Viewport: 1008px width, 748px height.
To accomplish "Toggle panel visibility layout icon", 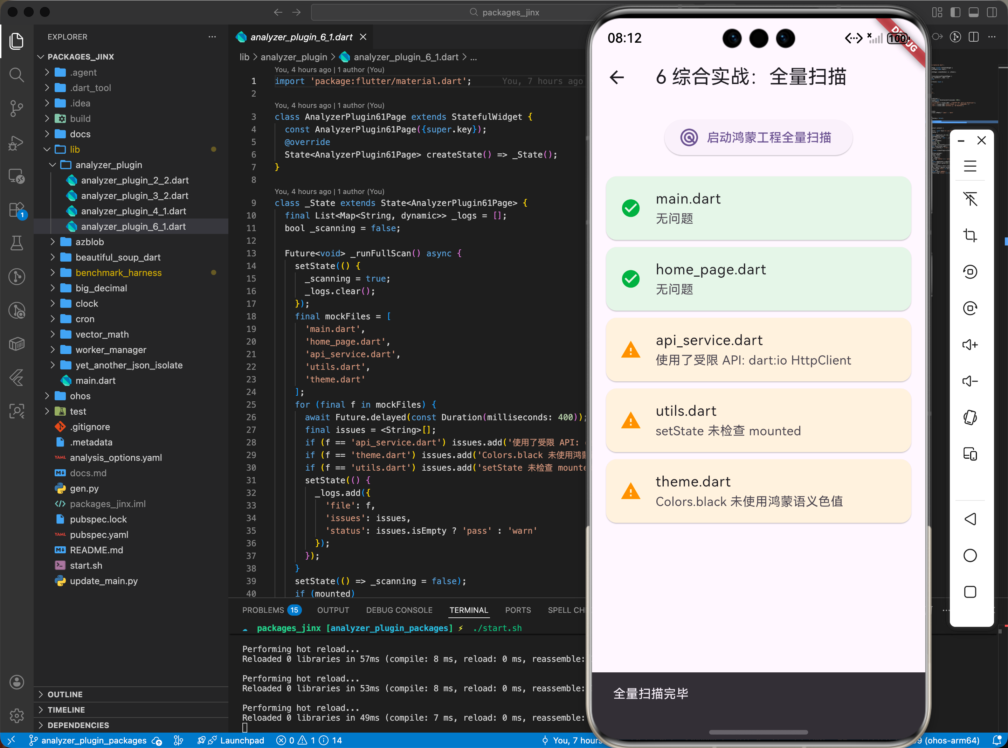I will click(973, 12).
